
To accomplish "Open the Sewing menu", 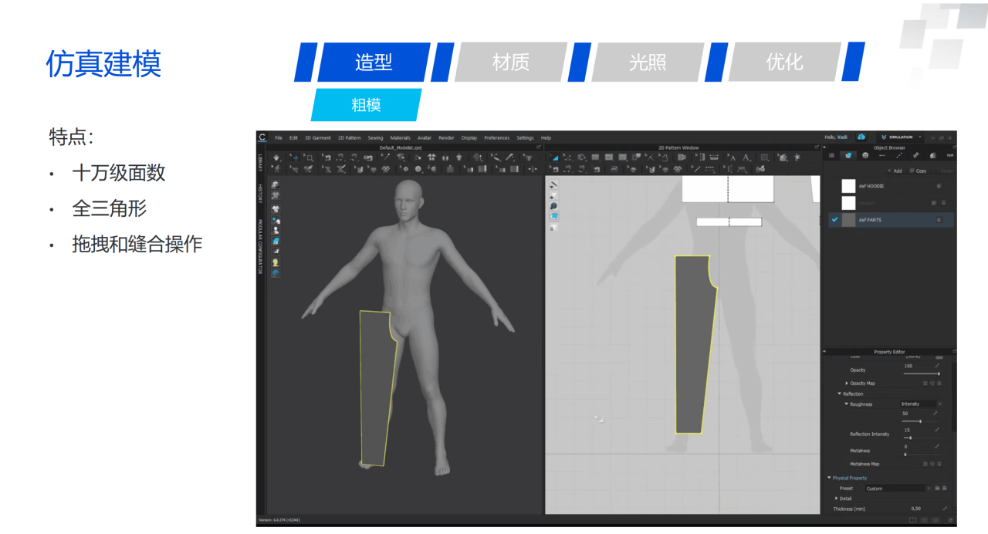I will (x=375, y=138).
